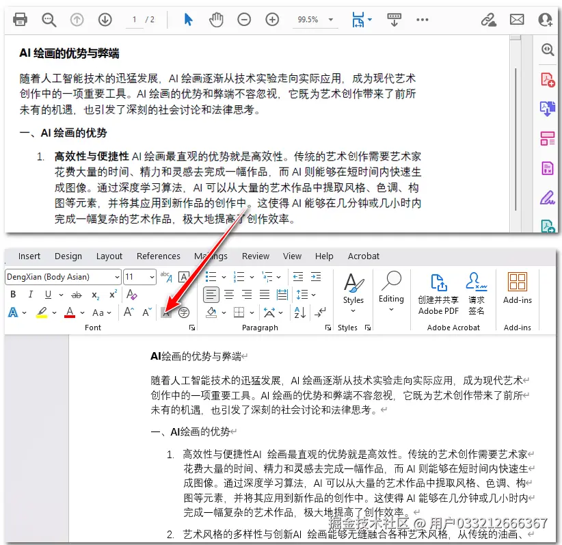Image resolution: width=562 pixels, height=545 pixels.
Task: Zoom out with the minus circle icon
Action: 244,19
